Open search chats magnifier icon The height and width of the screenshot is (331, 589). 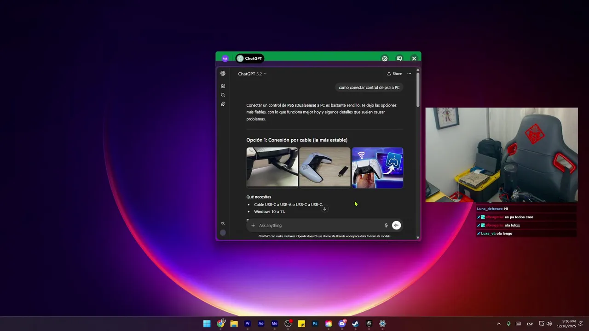pyautogui.click(x=223, y=95)
